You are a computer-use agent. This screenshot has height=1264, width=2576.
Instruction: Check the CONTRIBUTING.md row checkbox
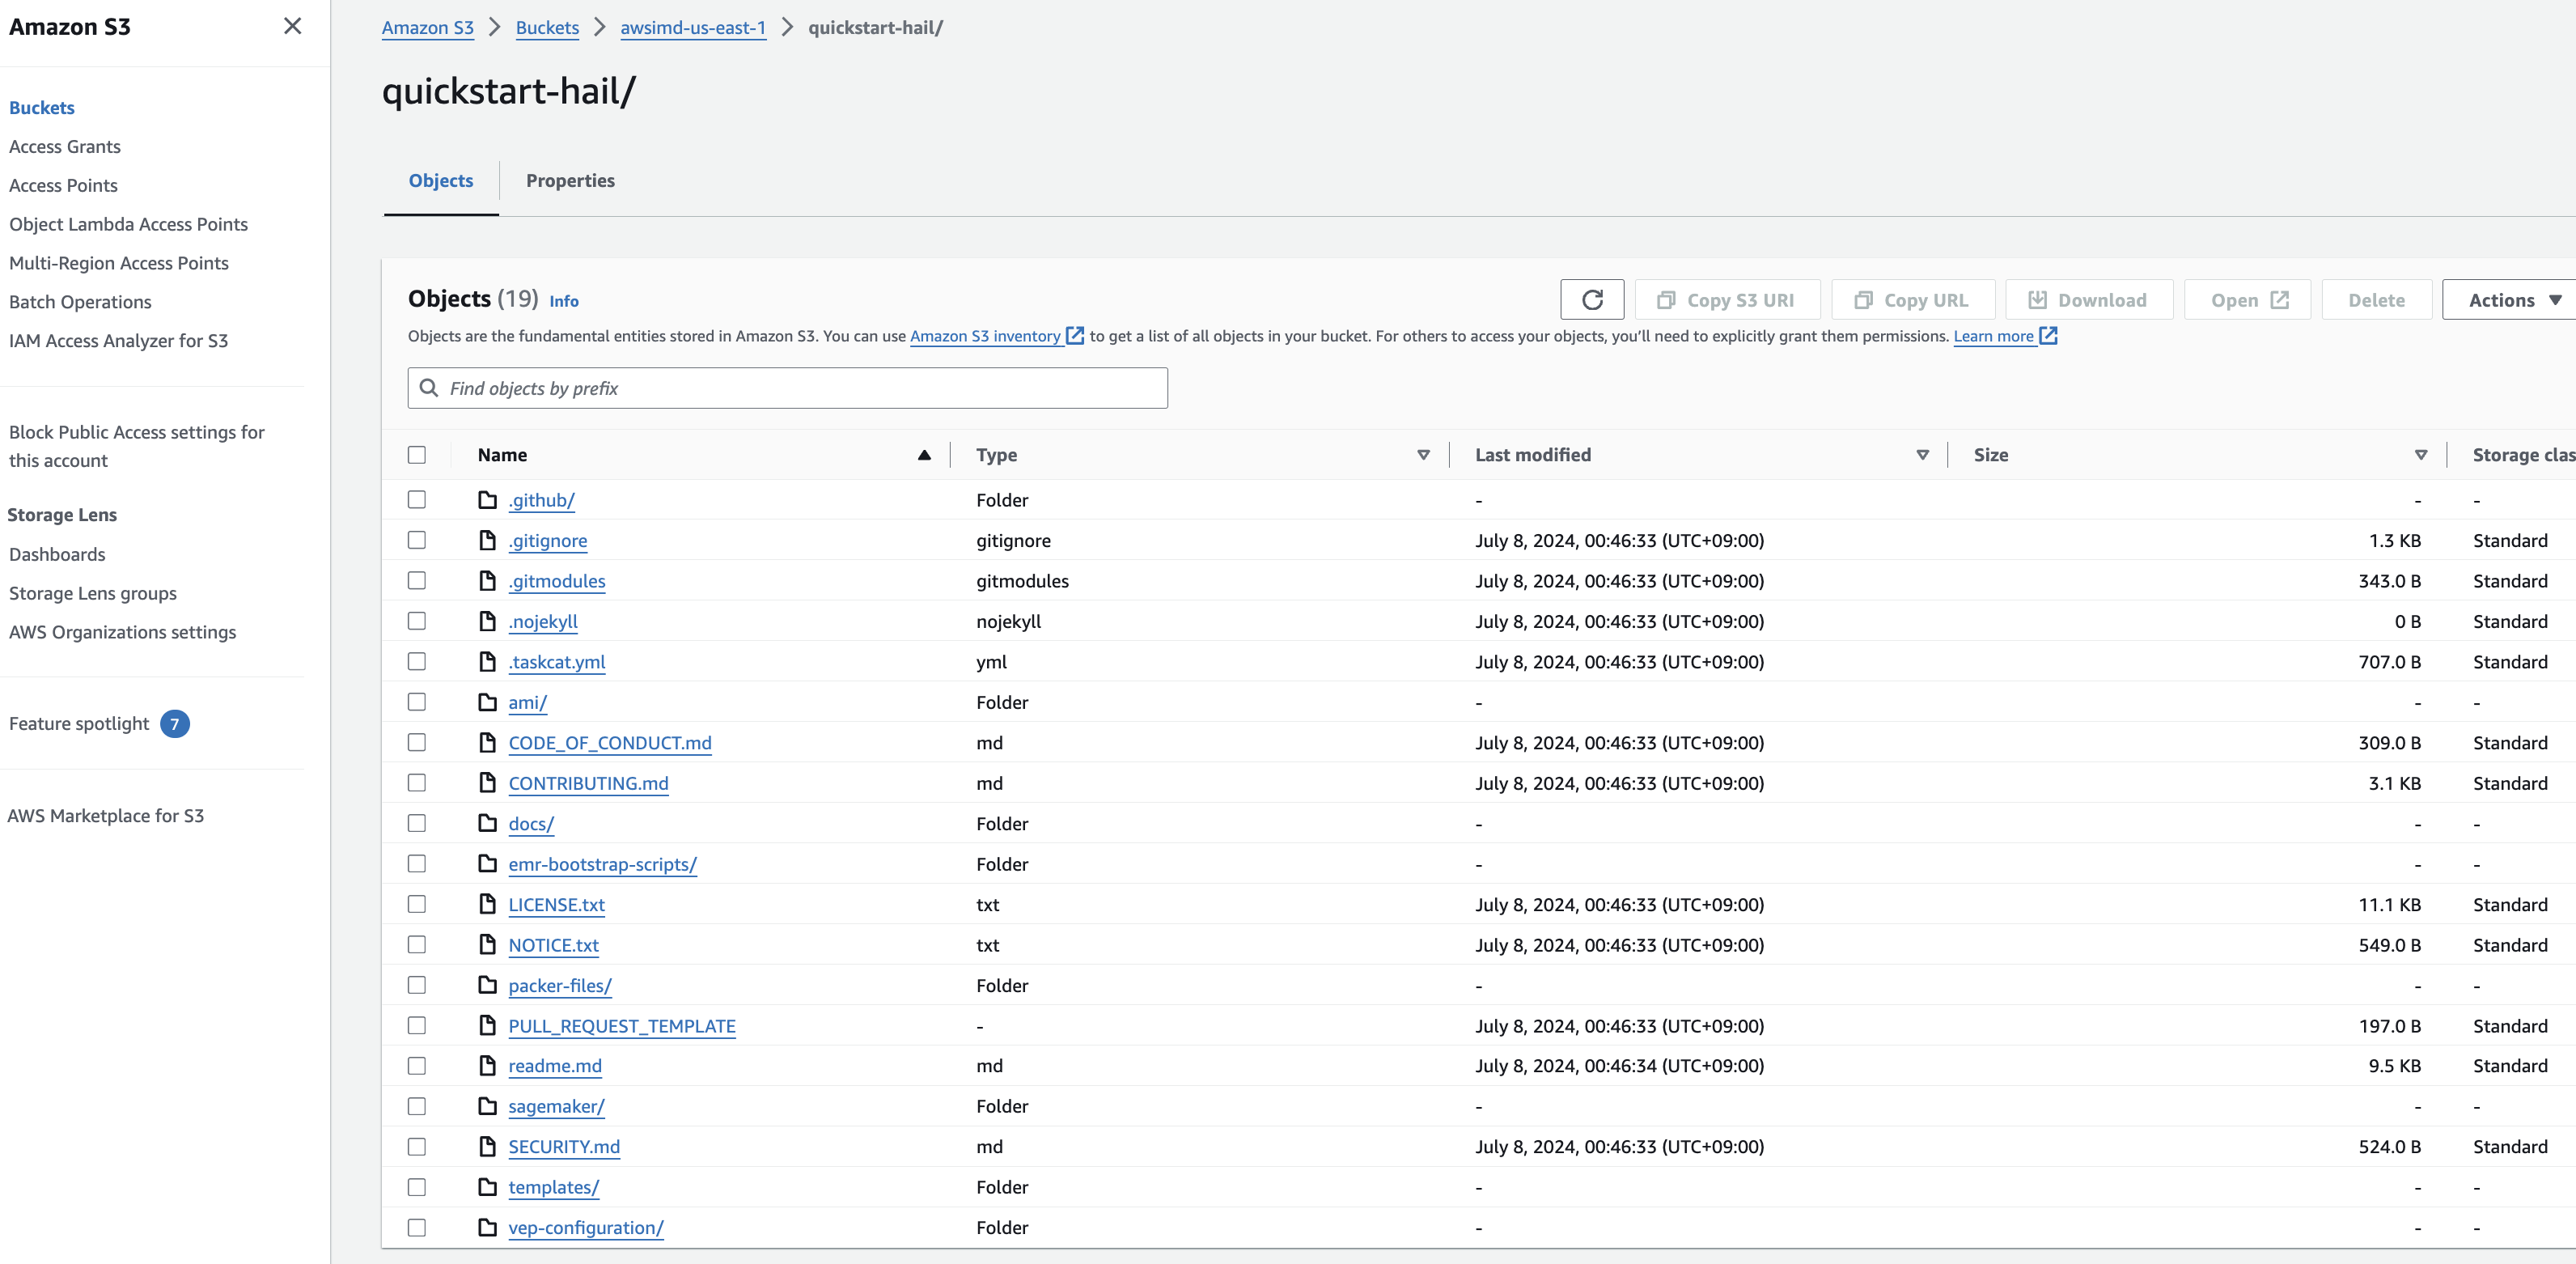(417, 783)
